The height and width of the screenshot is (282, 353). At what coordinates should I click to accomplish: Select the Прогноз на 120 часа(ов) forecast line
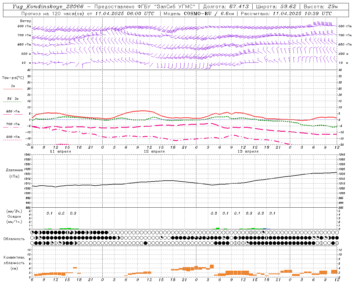[x=88, y=13]
